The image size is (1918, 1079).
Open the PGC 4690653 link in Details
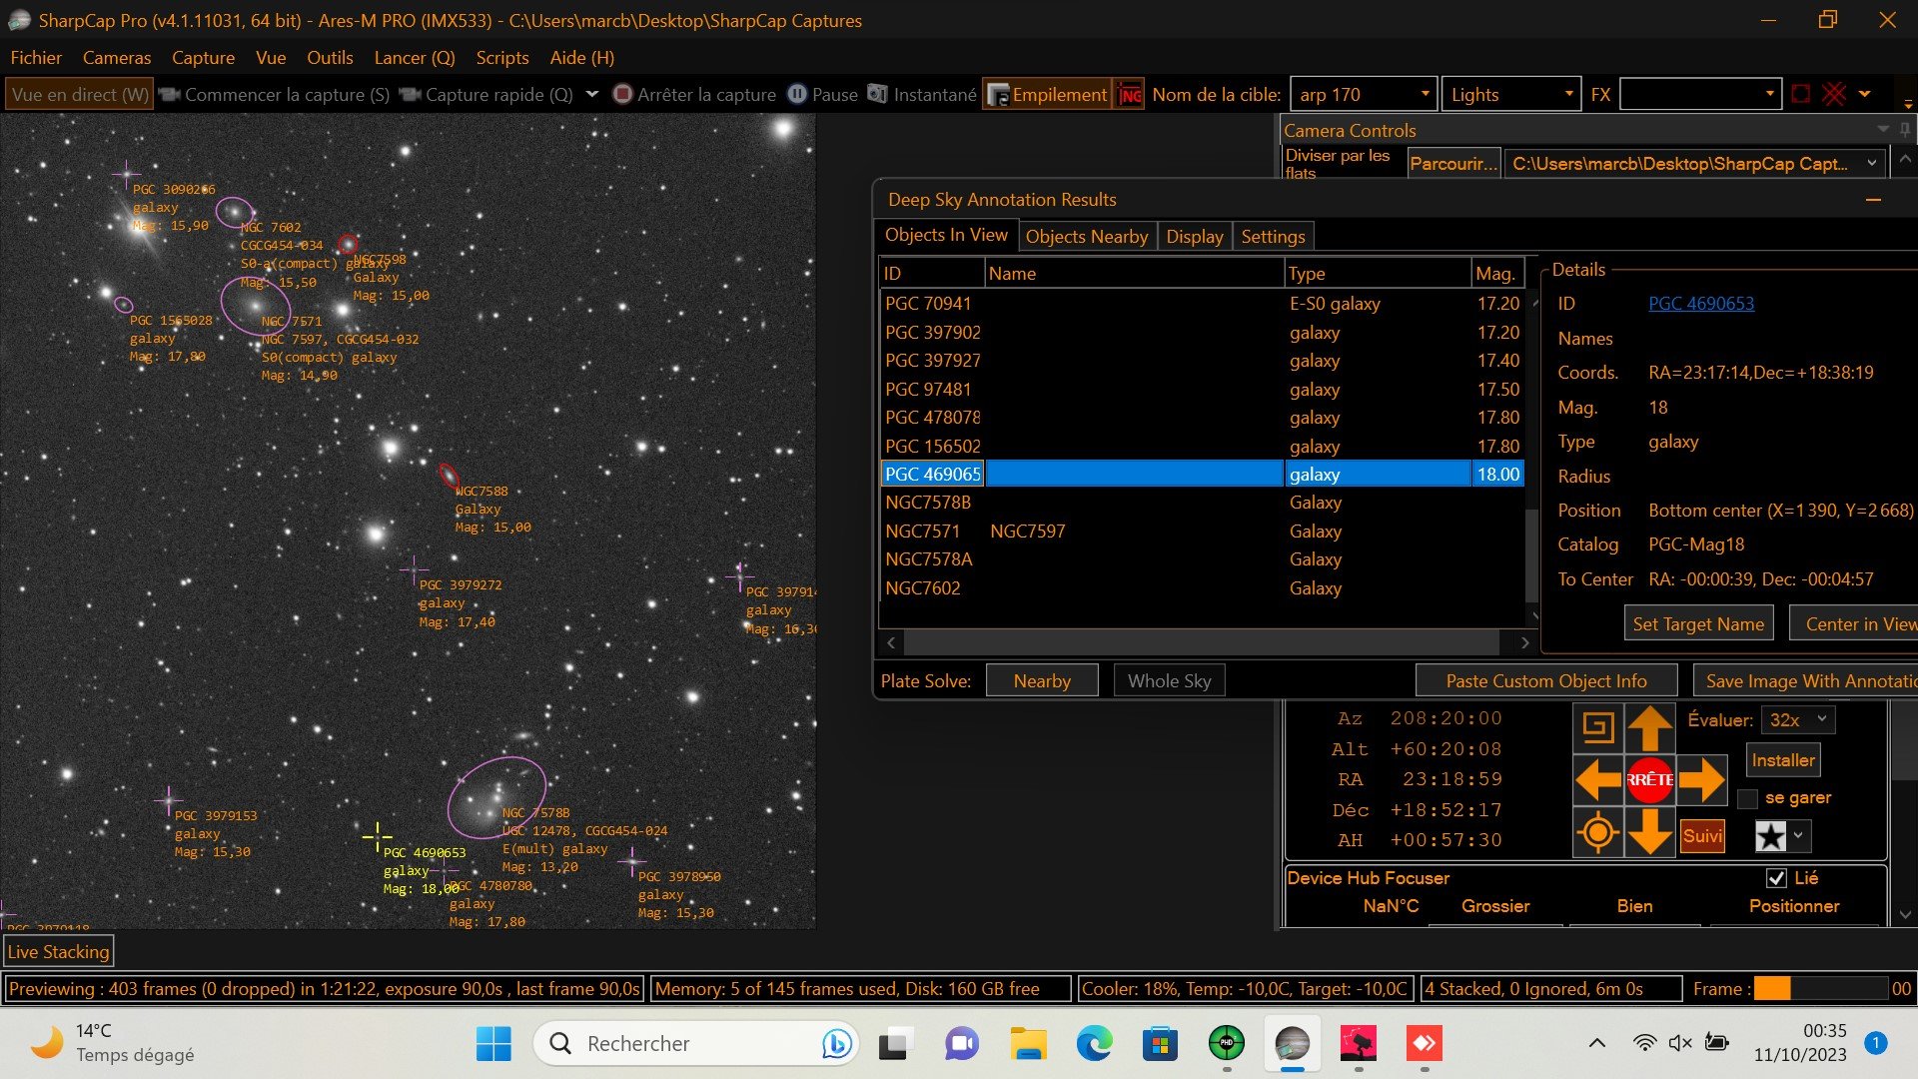[1700, 304]
